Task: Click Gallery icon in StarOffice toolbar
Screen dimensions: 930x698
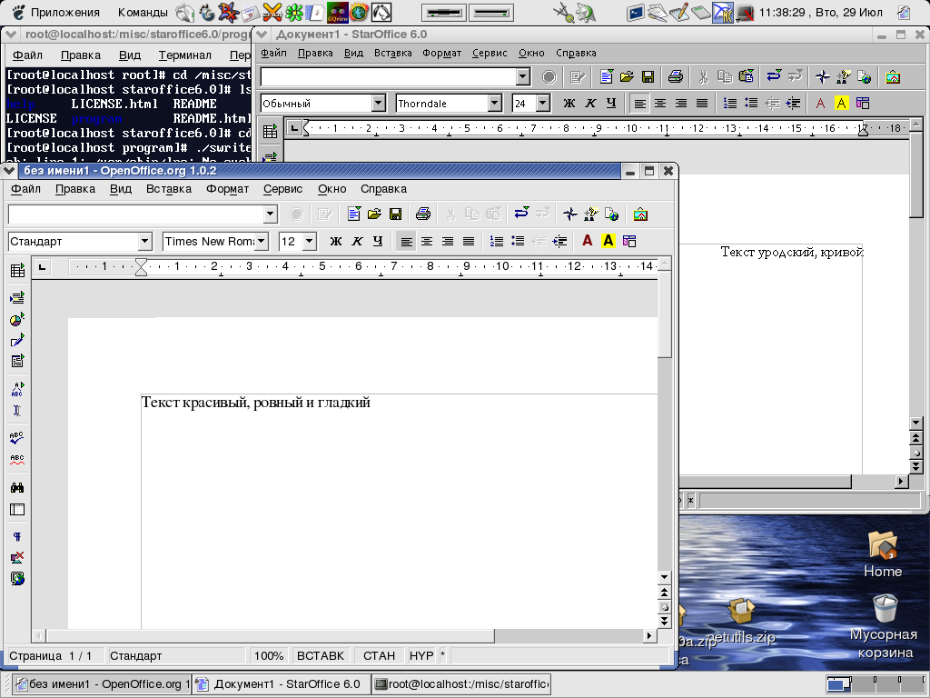Action: coord(893,76)
